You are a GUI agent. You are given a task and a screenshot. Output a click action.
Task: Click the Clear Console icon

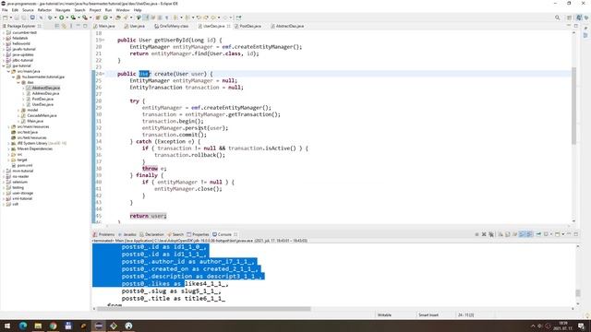501,234
